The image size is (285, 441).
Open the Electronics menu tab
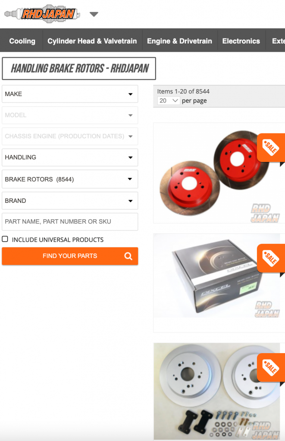pos(241,41)
